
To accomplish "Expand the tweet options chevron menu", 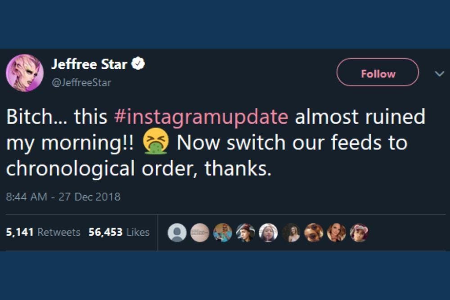I will 439,74.
